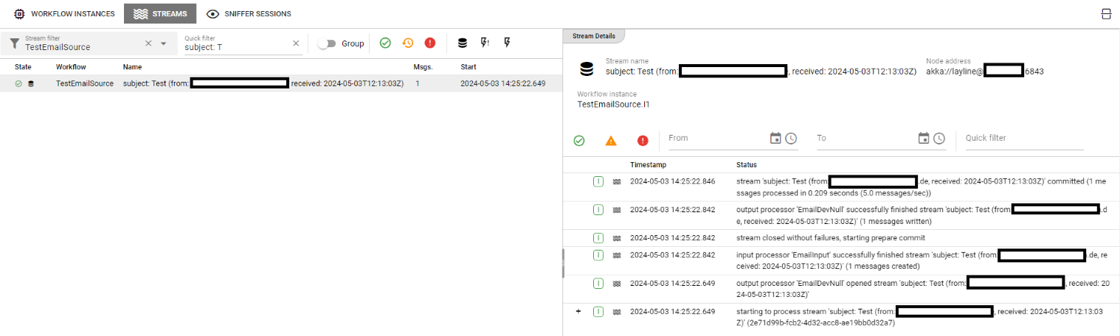Expand the 'starting to process stream' log entry
The height and width of the screenshot is (336, 1120).
[x=578, y=312]
